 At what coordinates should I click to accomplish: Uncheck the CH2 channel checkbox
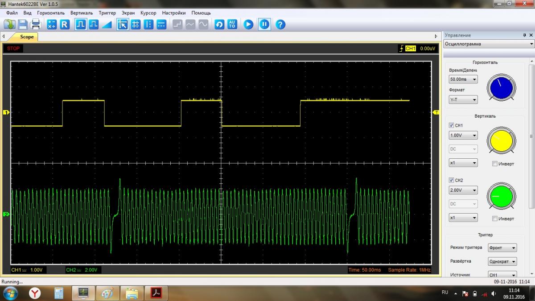[451, 180]
